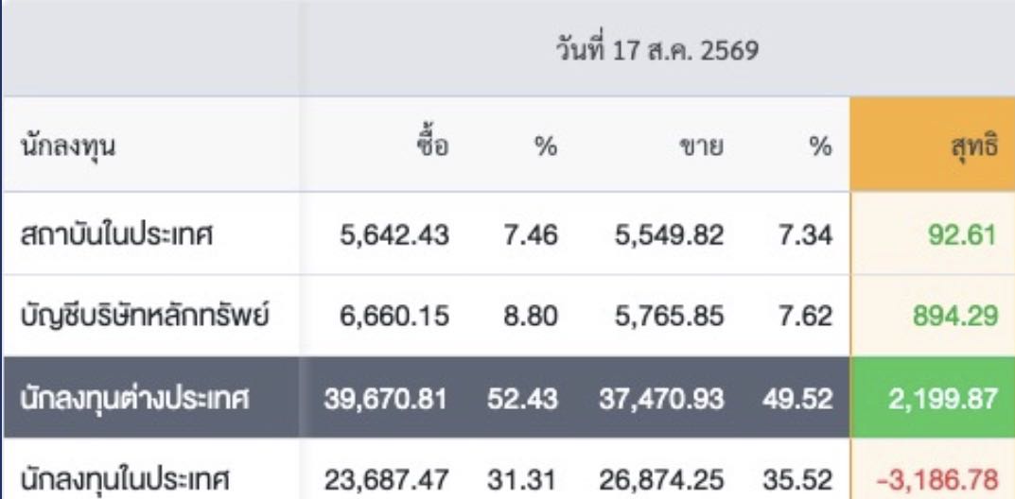Select the นักลงทุนในประเทศ row label

click(126, 480)
